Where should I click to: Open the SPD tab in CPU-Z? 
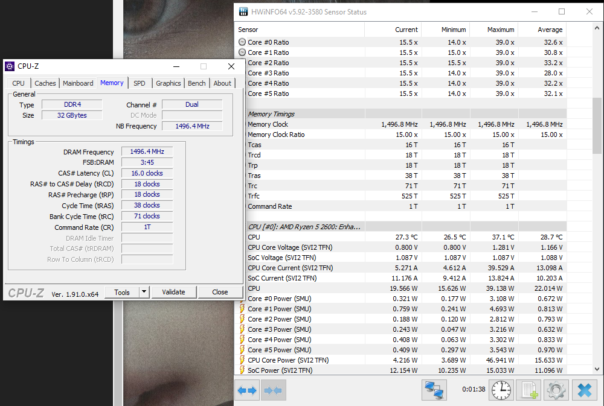coord(140,83)
